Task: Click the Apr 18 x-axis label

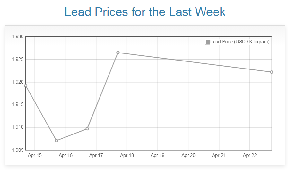Action: click(127, 156)
